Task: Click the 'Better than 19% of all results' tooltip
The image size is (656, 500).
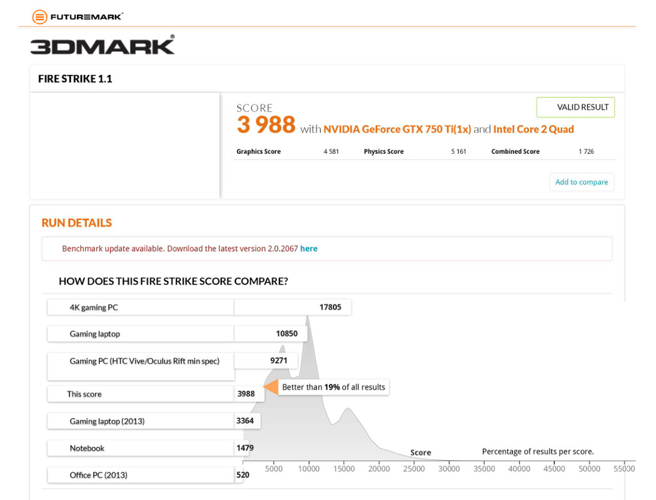Action: click(x=333, y=387)
